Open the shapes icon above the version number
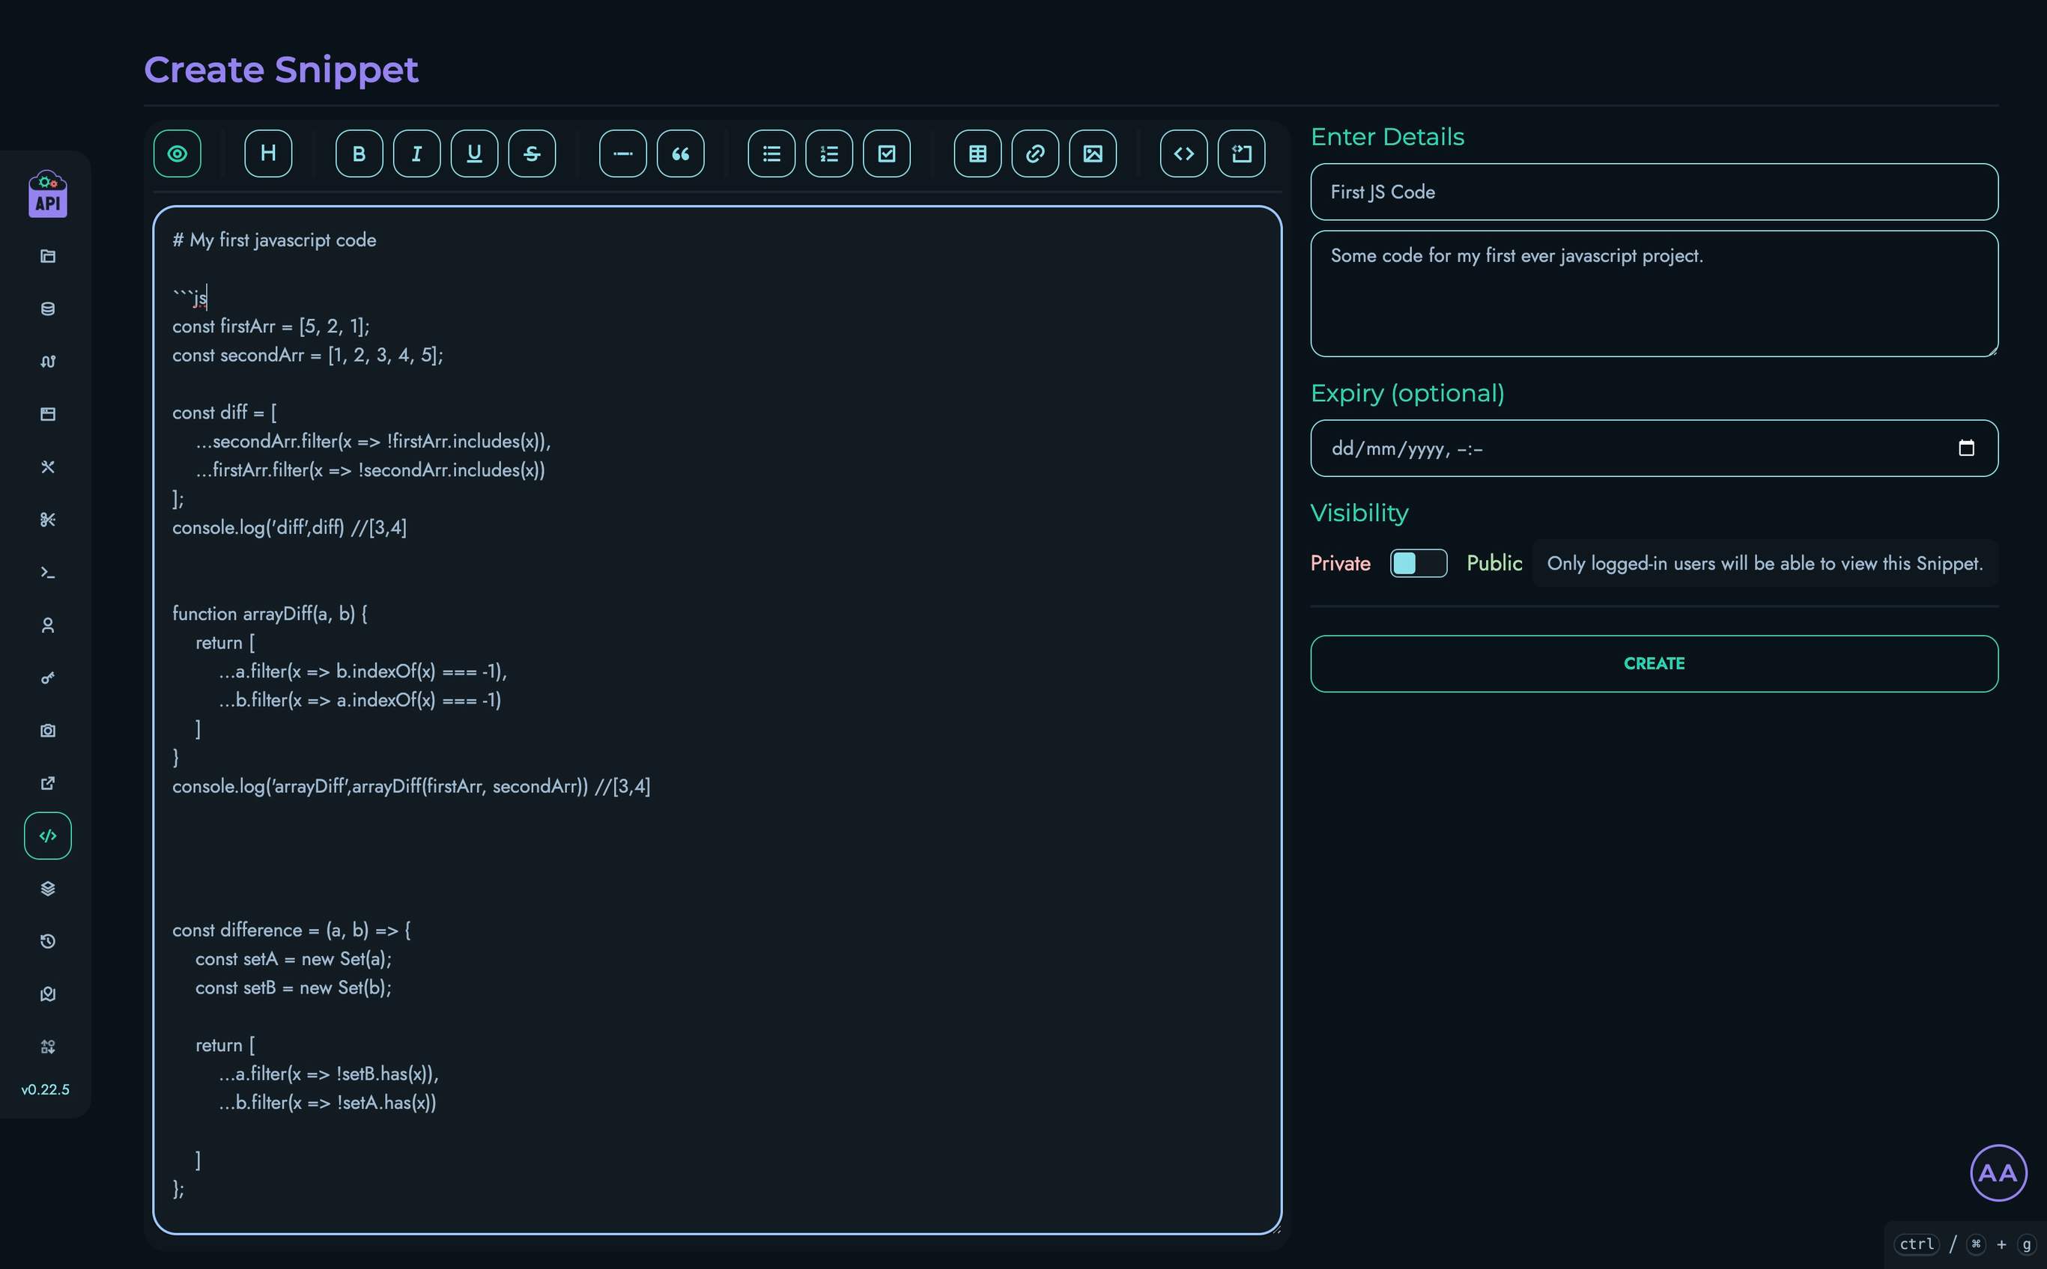2047x1269 pixels. [48, 1047]
